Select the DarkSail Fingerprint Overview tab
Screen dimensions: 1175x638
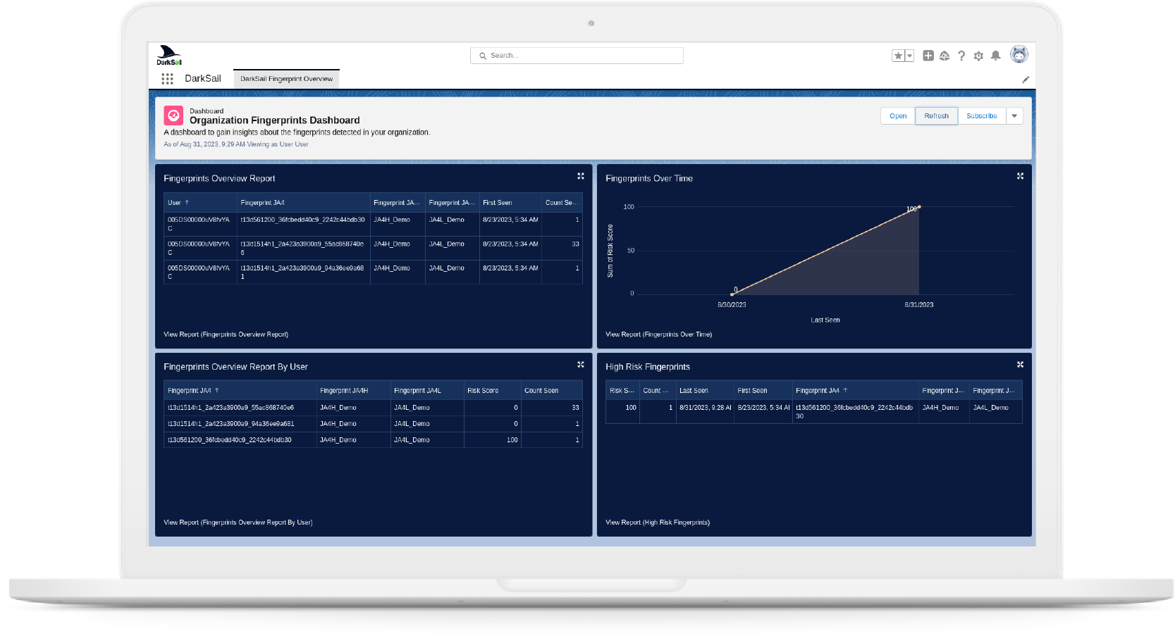[x=286, y=79]
